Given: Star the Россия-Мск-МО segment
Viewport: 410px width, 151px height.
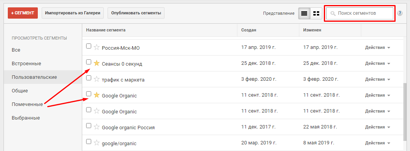Looking at the screenshot, I should (x=97, y=47).
